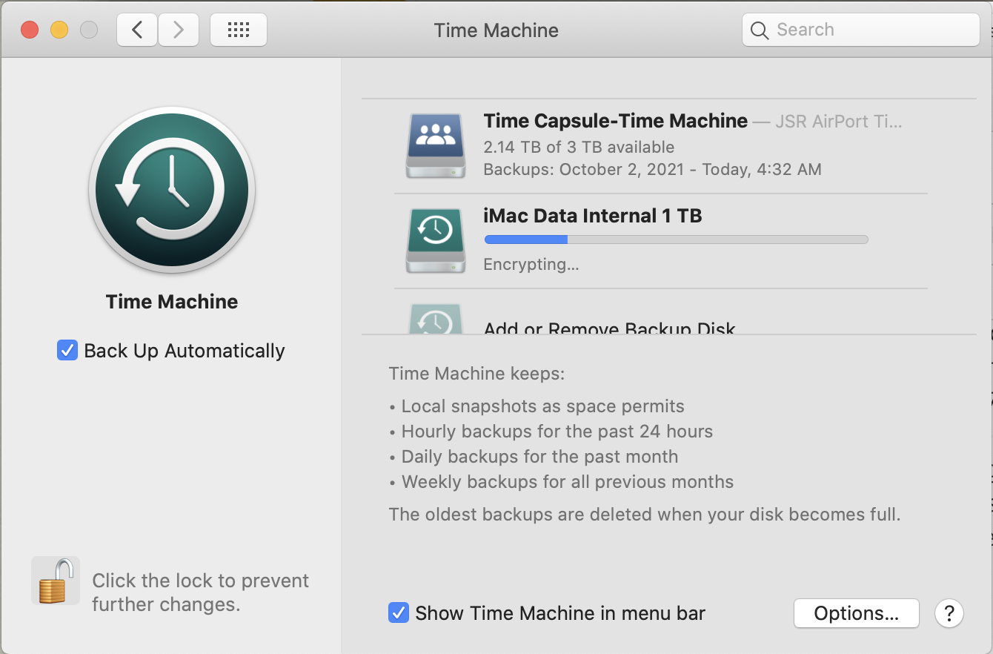Show all preferences with grid icon
Image resolution: width=993 pixels, height=654 pixels.
tap(239, 30)
